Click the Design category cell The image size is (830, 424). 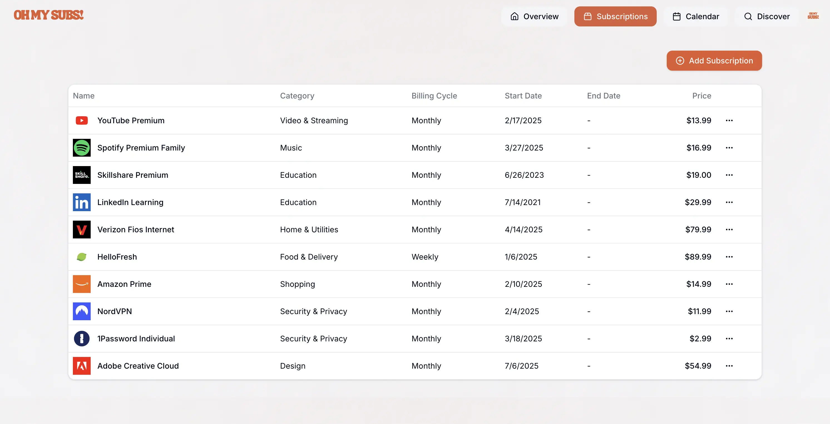click(293, 366)
